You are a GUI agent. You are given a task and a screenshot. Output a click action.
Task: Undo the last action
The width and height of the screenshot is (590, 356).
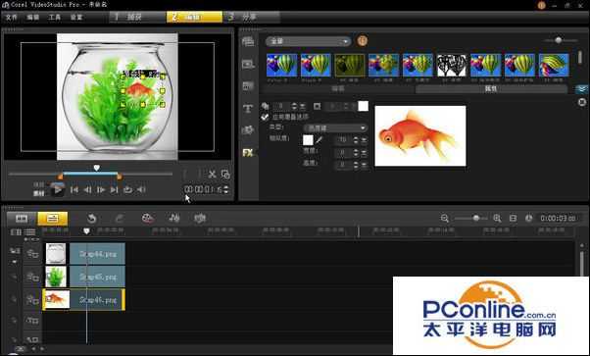91,219
